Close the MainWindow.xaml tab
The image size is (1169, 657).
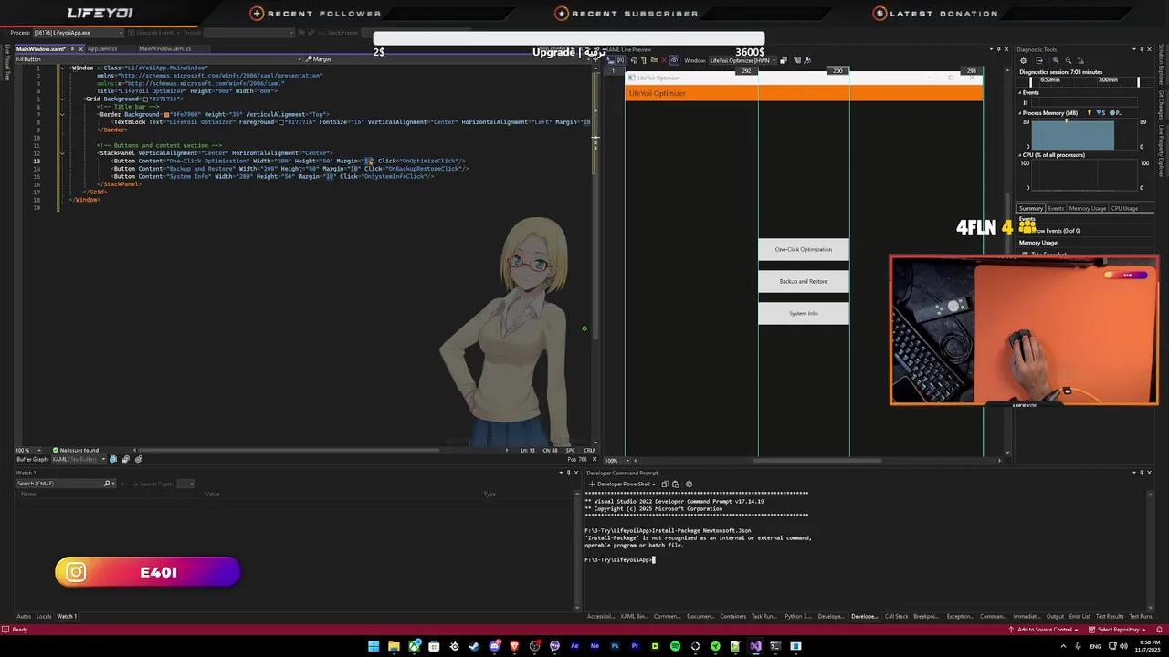pyautogui.click(x=80, y=49)
